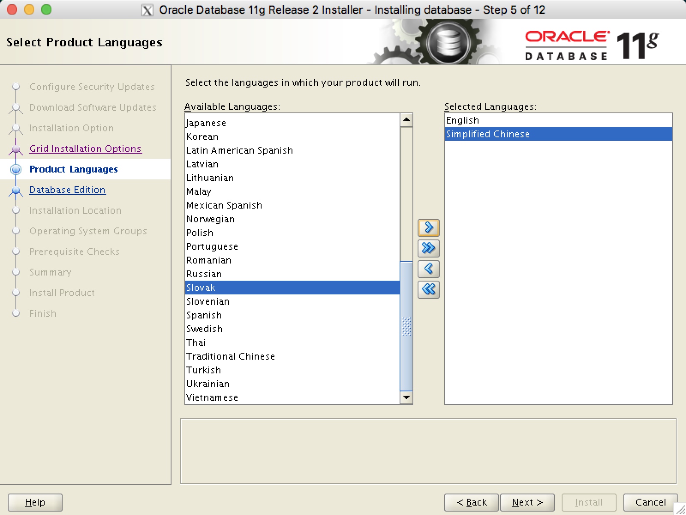
Task: Click the scrollbar down arrow in Available Languages
Action: click(x=406, y=398)
